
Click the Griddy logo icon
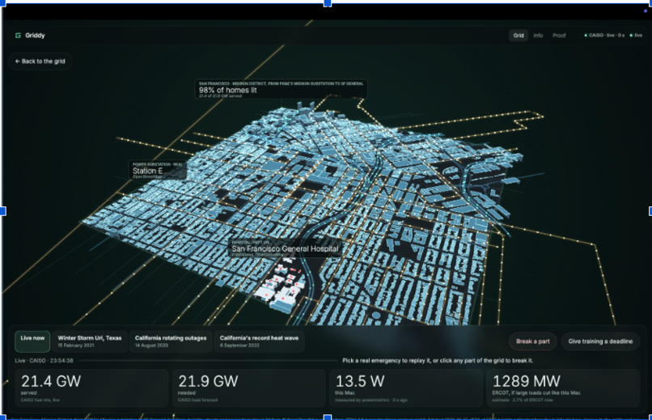click(x=18, y=36)
